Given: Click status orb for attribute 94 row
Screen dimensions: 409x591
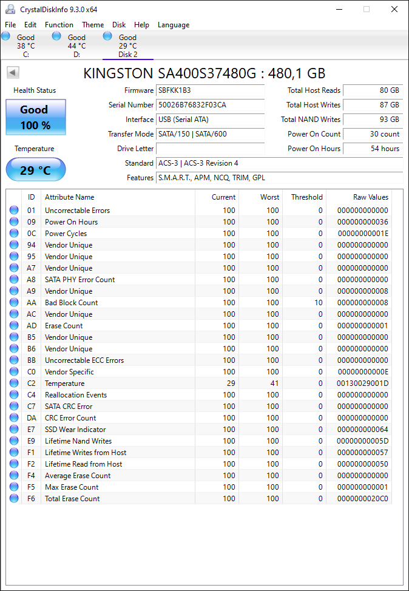Looking at the screenshot, I should 14,245.
